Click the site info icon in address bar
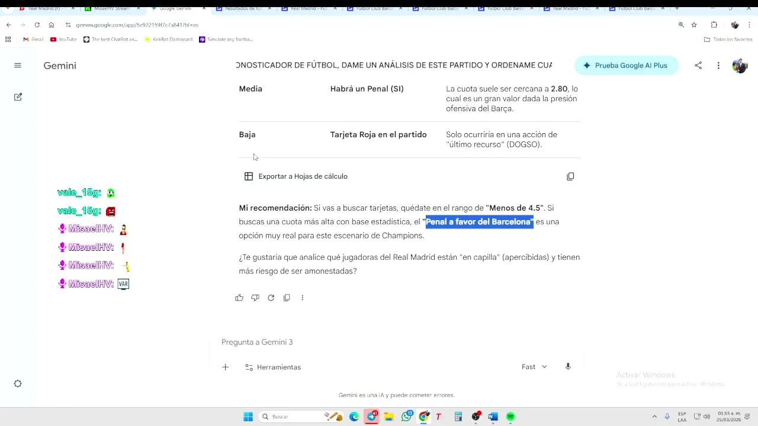Screen dimensions: 758x426 click(x=68, y=25)
